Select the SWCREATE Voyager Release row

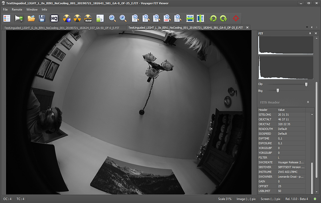click(x=281, y=162)
